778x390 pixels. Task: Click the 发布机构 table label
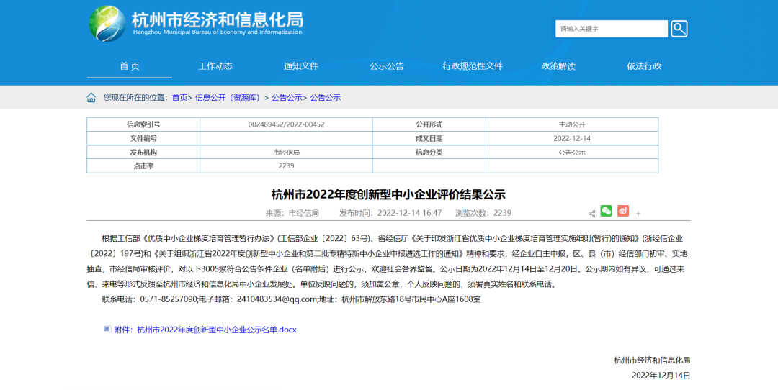coord(143,152)
